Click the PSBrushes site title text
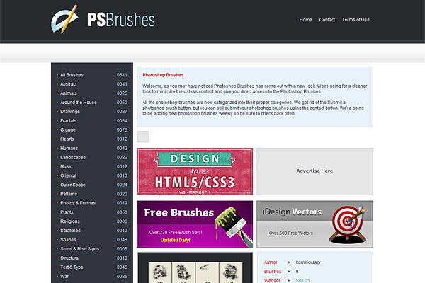The image size is (425, 283). pyautogui.click(x=121, y=20)
